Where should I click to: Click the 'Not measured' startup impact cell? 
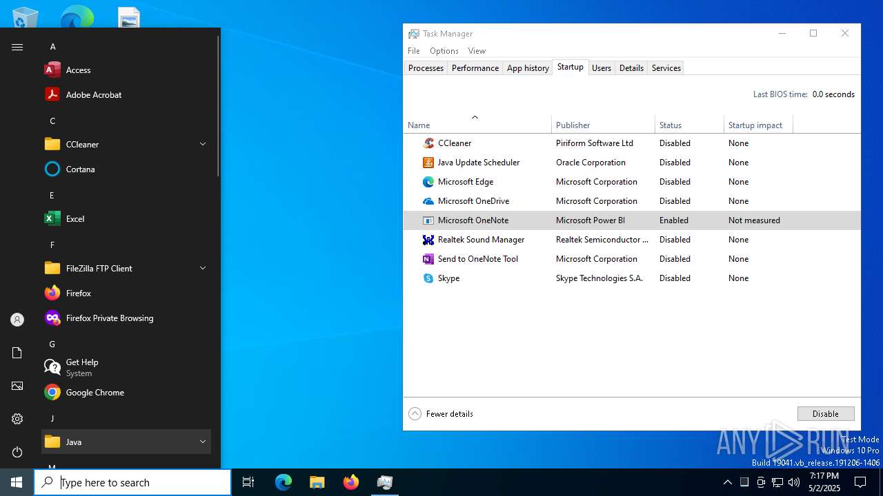[754, 220]
